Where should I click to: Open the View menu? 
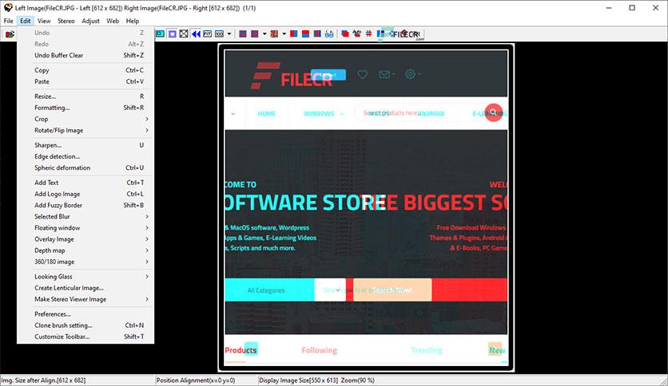pos(44,21)
